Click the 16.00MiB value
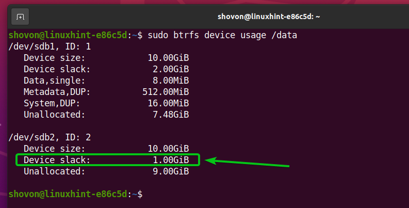 click(x=168, y=103)
